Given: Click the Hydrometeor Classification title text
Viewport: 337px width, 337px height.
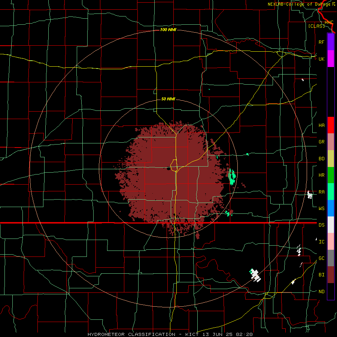Looking at the screenshot, I should coord(131,334).
